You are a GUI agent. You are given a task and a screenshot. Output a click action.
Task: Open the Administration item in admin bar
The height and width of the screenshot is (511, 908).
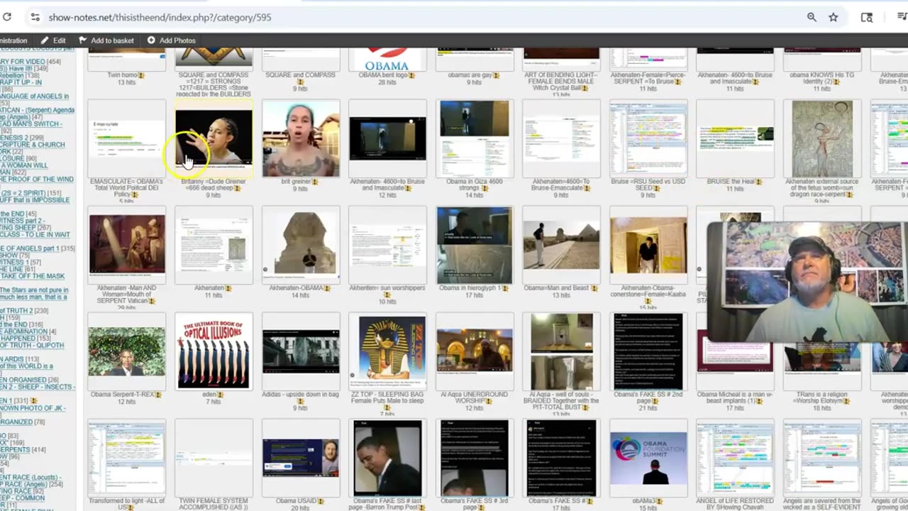tap(13, 40)
